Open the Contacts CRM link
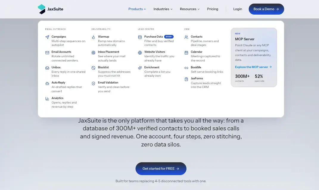 pos(204,41)
